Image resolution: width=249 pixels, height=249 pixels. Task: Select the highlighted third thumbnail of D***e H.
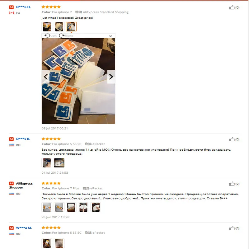point(71,26)
